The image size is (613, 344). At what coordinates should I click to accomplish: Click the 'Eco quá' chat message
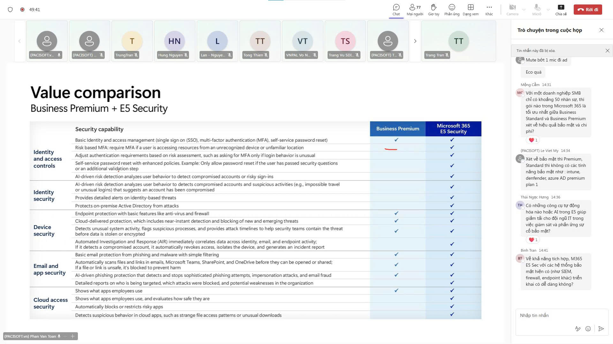coord(534,72)
